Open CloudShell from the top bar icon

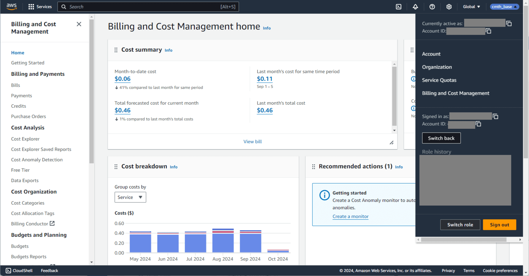click(399, 7)
